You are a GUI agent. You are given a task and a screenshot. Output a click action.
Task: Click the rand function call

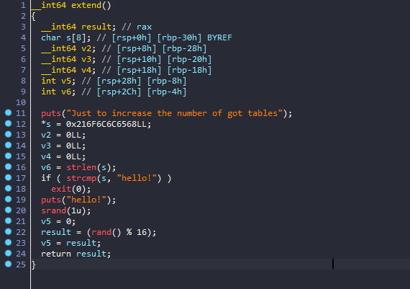[x=101, y=232]
